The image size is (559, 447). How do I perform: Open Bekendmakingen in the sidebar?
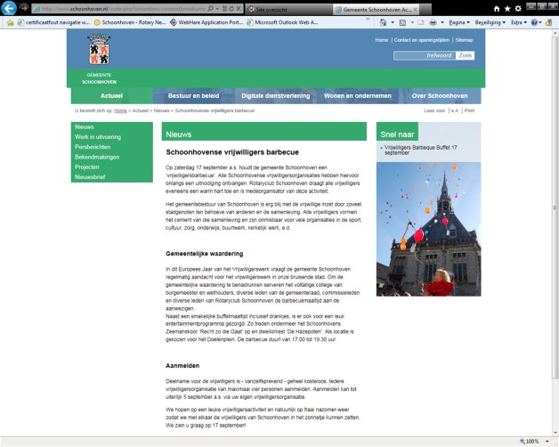[x=97, y=157]
